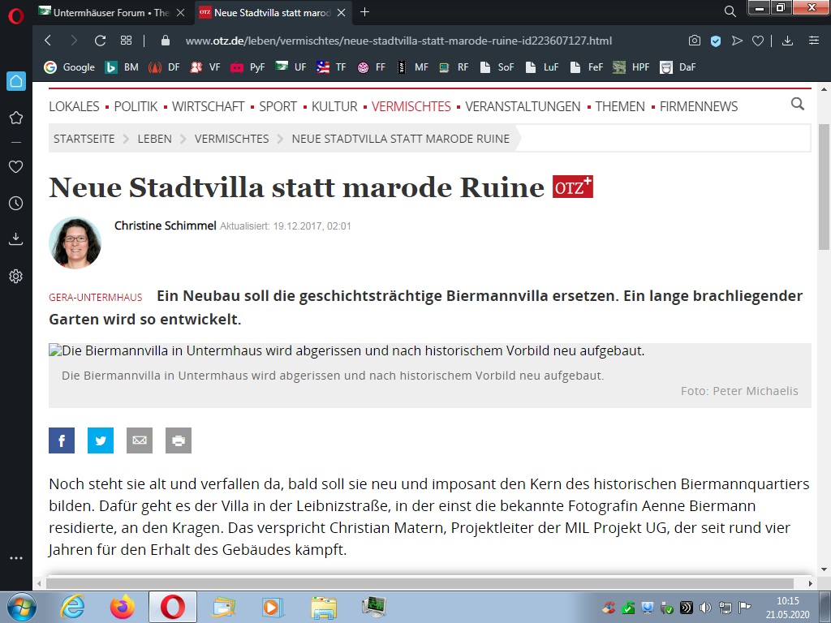Click the Twitter share icon
This screenshot has height=623, width=831.
click(x=101, y=440)
